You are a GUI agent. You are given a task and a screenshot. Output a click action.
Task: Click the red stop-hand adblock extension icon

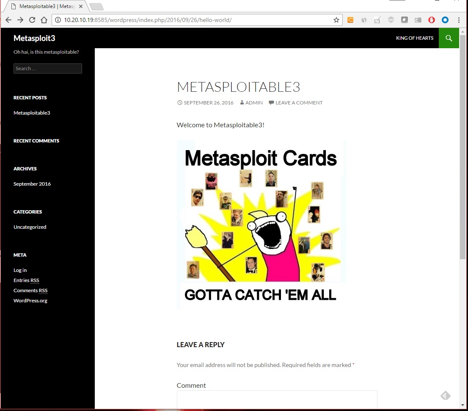pos(432,20)
